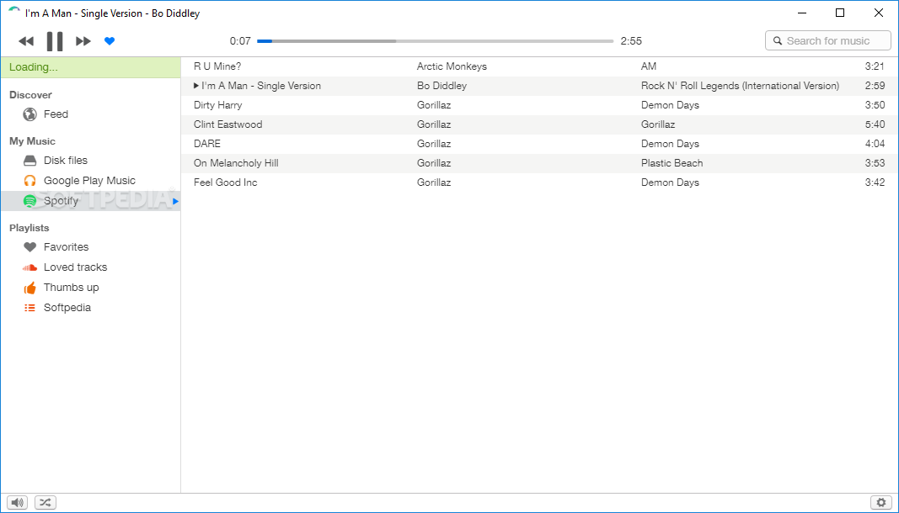Viewport: 899px width, 513px height.
Task: Click remaining time 2:55
Action: point(631,41)
